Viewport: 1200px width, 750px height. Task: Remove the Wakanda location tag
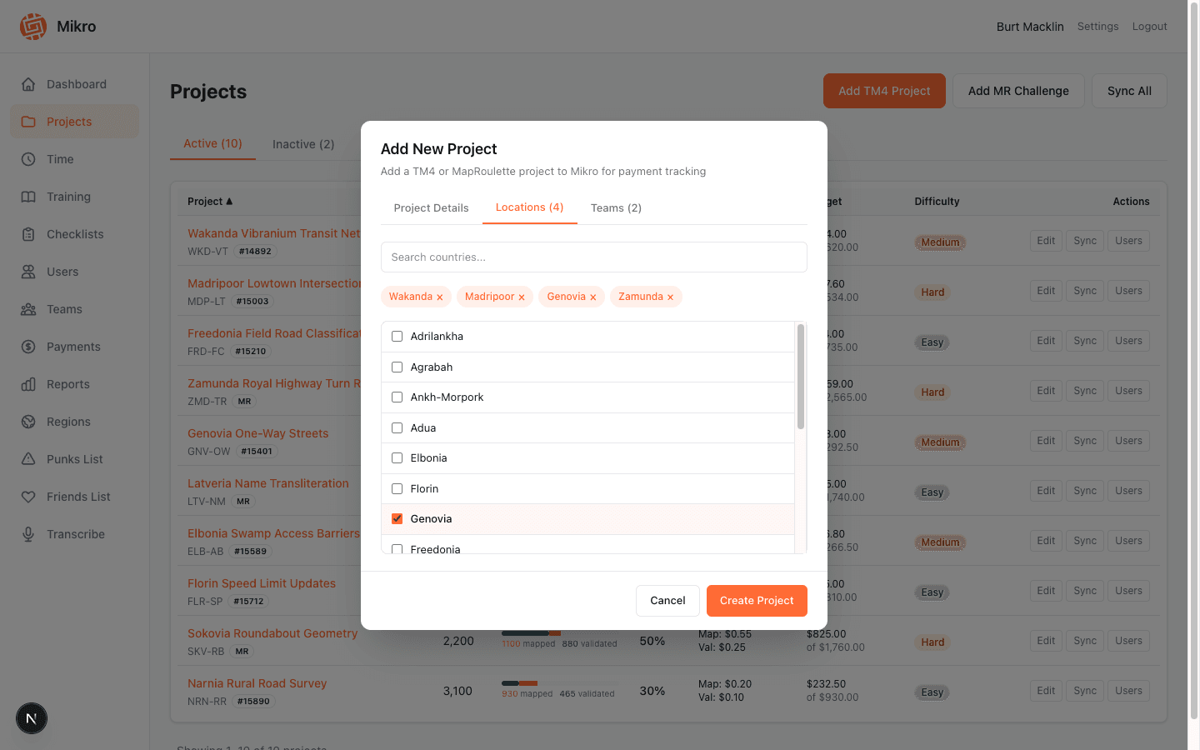pos(440,297)
